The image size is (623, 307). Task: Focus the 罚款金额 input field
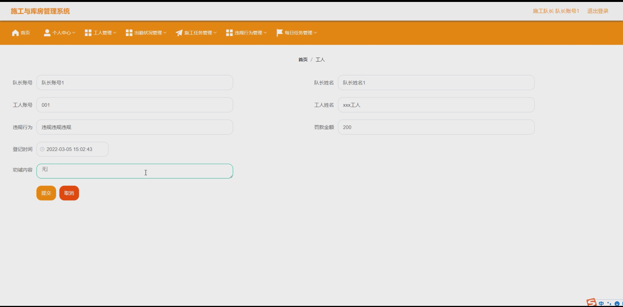pos(436,127)
